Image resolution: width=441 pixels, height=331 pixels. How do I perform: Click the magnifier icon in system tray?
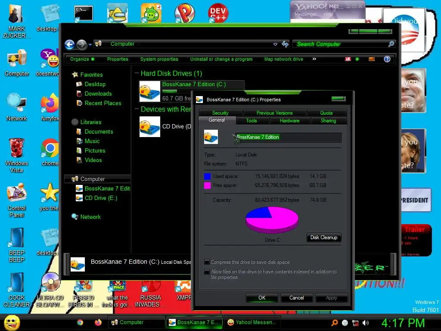[x=335, y=323]
